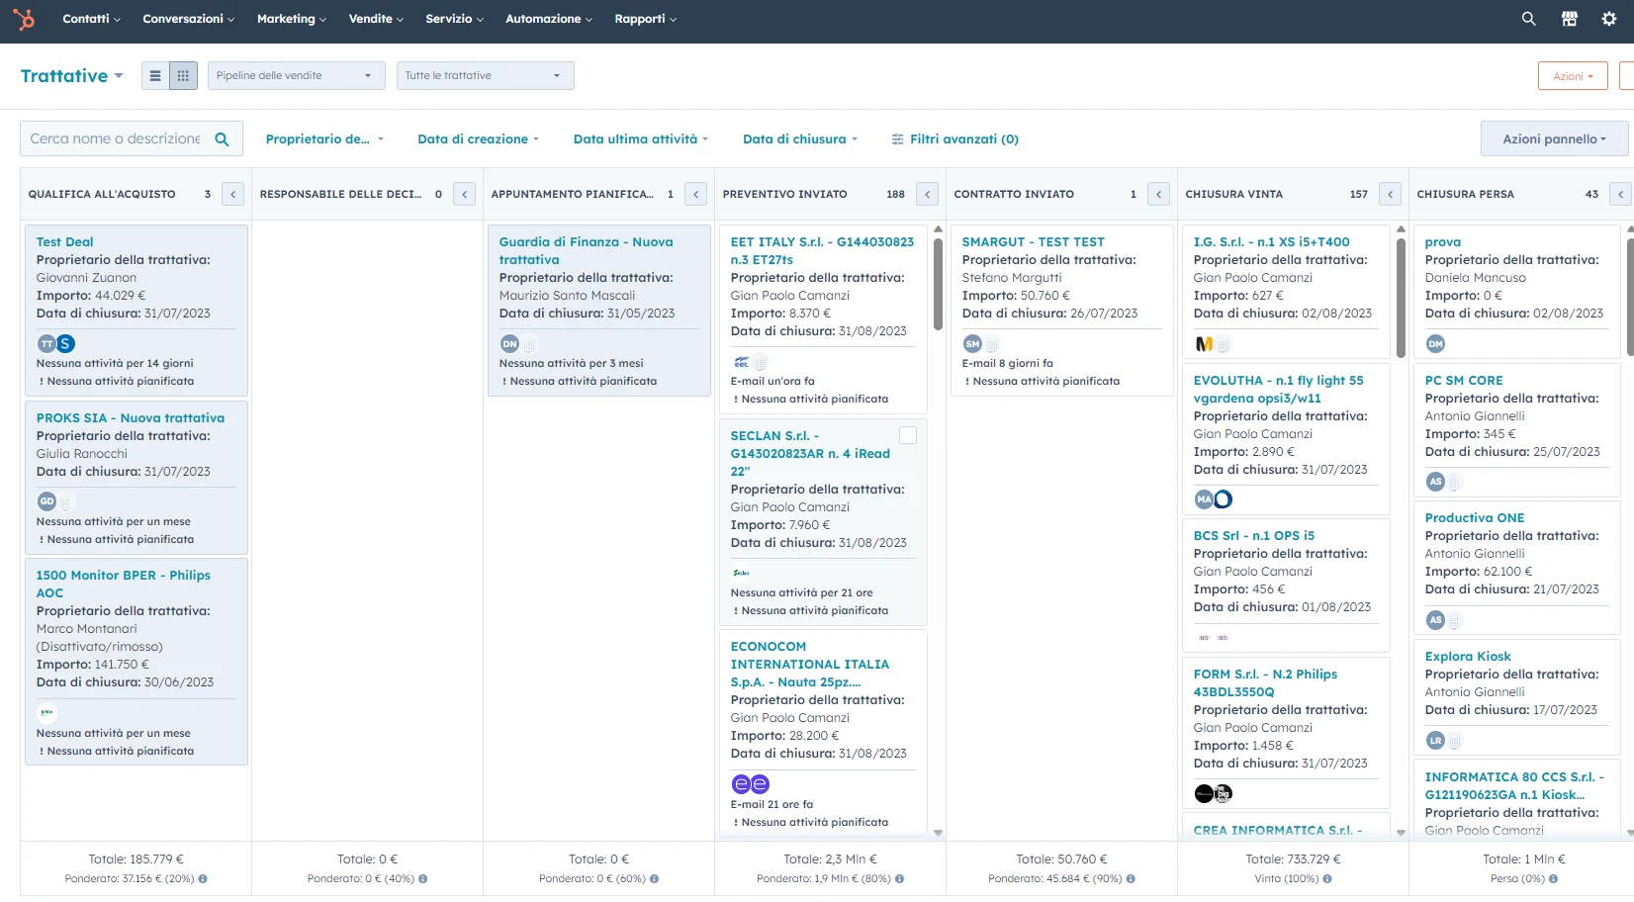Open Filtri avanzati (0)

[954, 139]
